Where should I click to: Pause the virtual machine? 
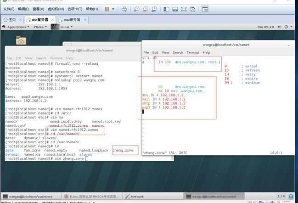[107, 9]
